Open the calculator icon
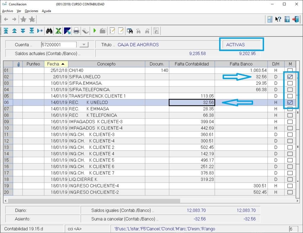 pyautogui.click(x=270, y=19)
